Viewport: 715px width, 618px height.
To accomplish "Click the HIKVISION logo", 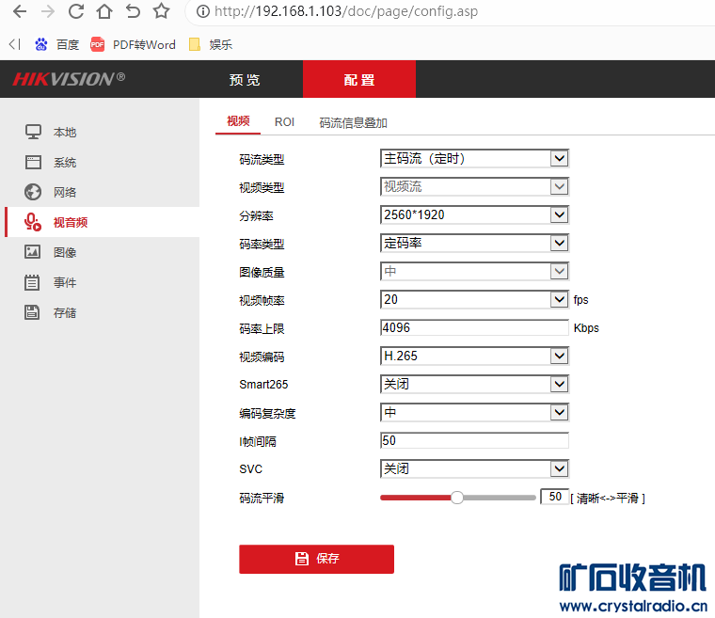I will tap(69, 79).
